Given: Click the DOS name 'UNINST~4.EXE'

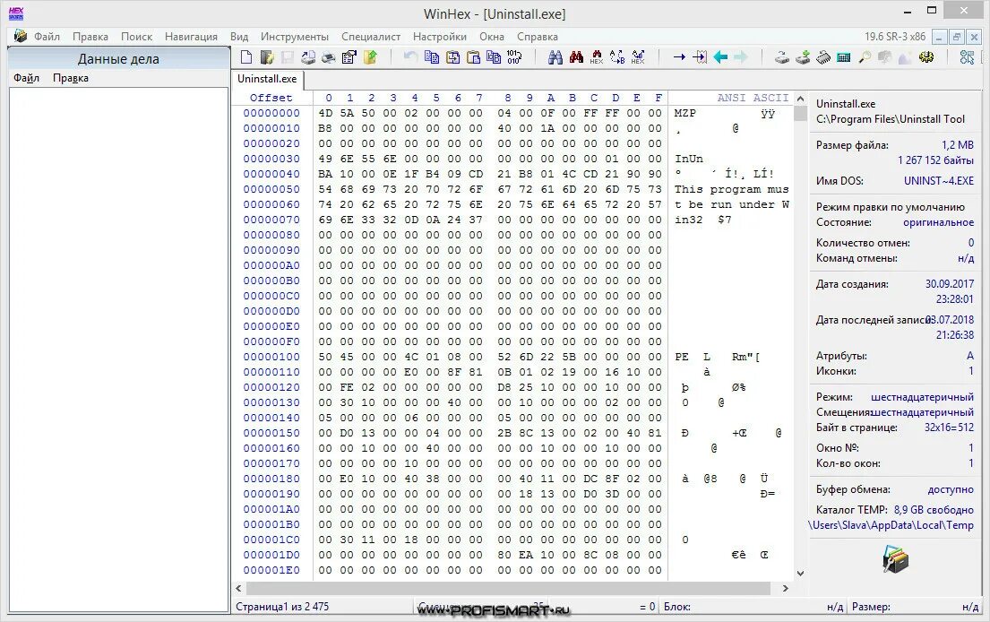Looking at the screenshot, I should pos(939,181).
